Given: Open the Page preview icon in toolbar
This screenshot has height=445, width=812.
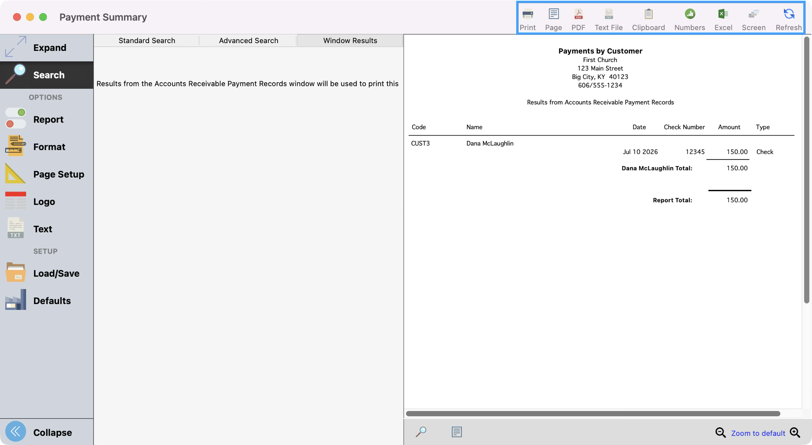Looking at the screenshot, I should pyautogui.click(x=553, y=14).
